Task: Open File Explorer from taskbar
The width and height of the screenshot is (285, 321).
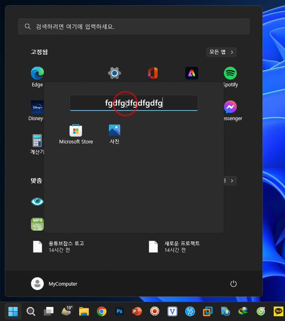Action: pyautogui.click(x=84, y=311)
